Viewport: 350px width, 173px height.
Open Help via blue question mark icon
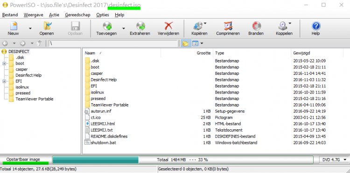pyautogui.click(x=316, y=26)
